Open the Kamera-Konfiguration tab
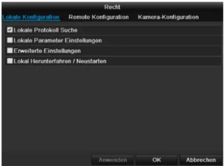 pyautogui.click(x=168, y=17)
